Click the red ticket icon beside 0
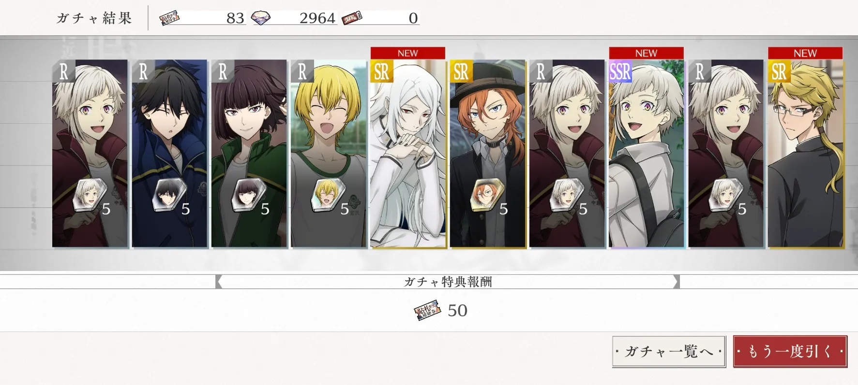 [352, 19]
